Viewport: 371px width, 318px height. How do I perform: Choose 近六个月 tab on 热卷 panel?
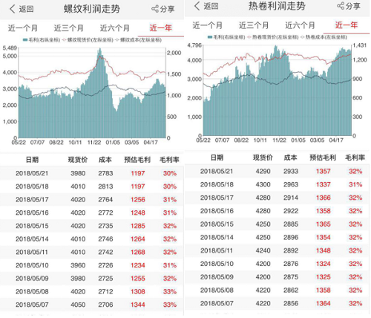[300, 25]
